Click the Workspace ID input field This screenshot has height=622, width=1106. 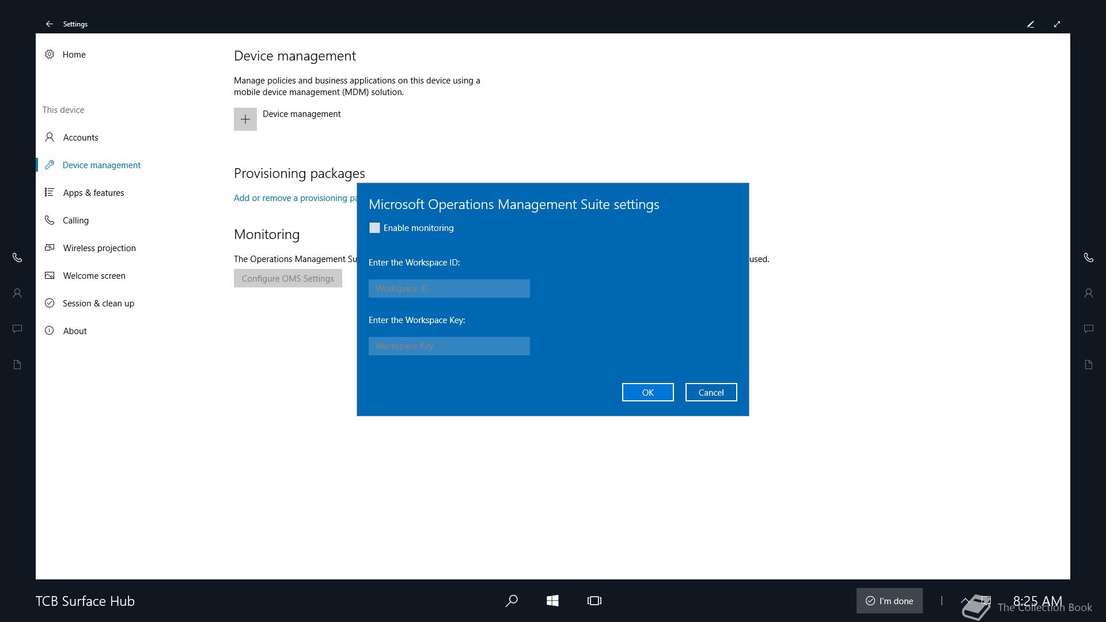pyautogui.click(x=449, y=289)
